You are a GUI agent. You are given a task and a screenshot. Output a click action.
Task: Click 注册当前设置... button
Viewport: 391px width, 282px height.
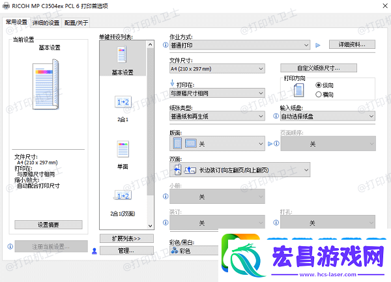coord(51,247)
